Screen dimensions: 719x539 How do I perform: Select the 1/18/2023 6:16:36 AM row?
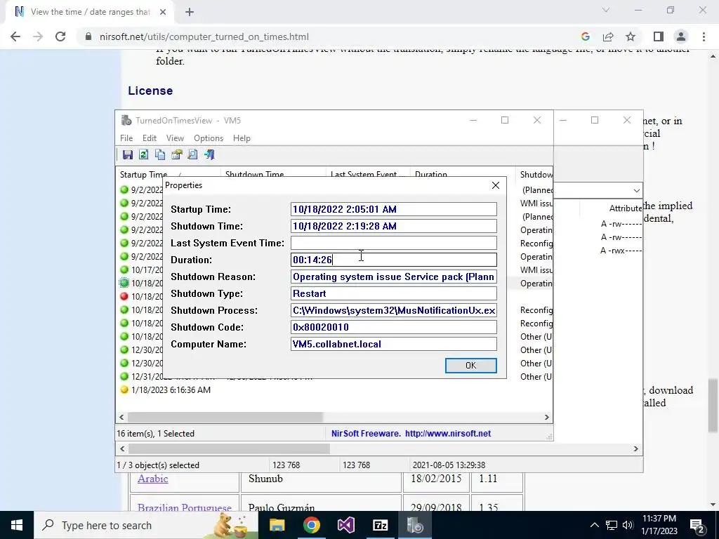(334, 390)
